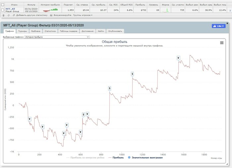
Task: Close the MFT_All player group panel
Action: [x=227, y=23]
